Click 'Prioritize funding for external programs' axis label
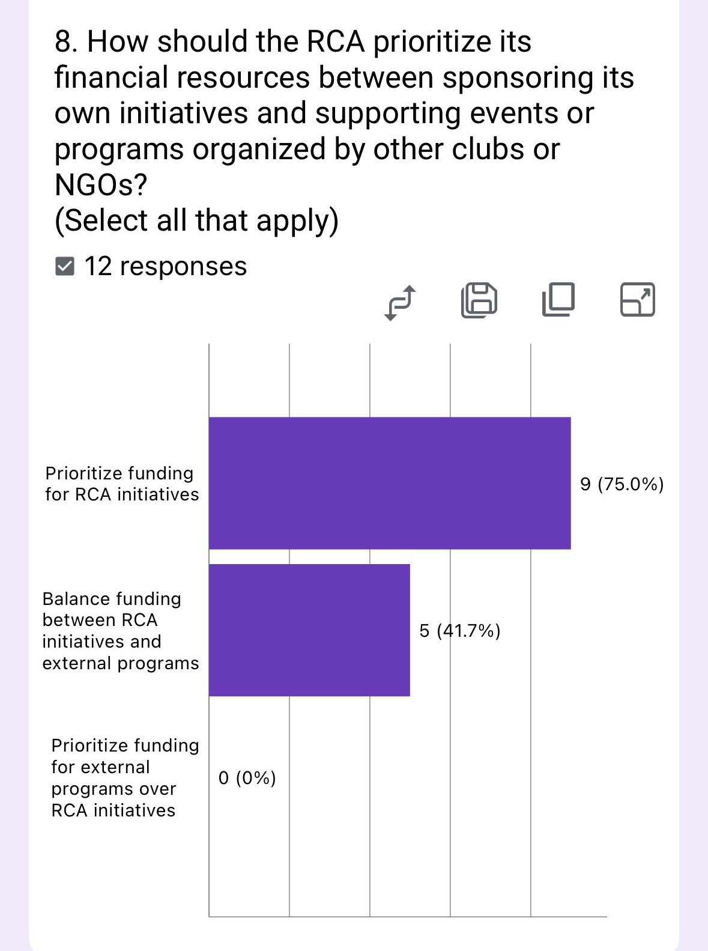Viewport: 708px width, 951px height. tap(124, 778)
